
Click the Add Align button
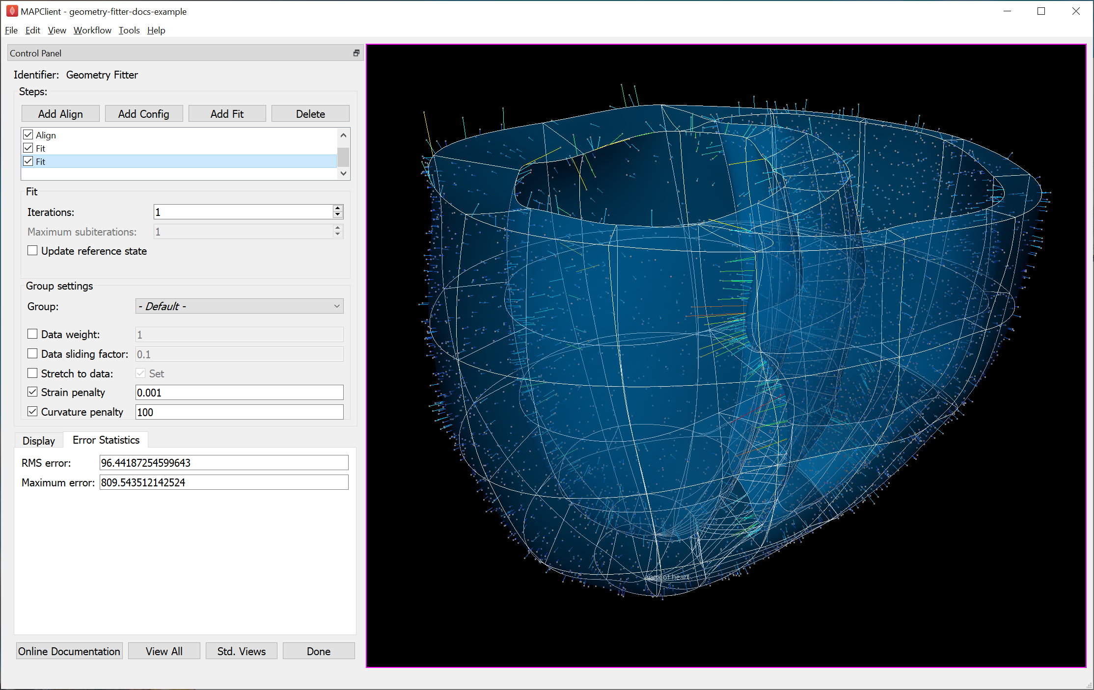tap(60, 114)
